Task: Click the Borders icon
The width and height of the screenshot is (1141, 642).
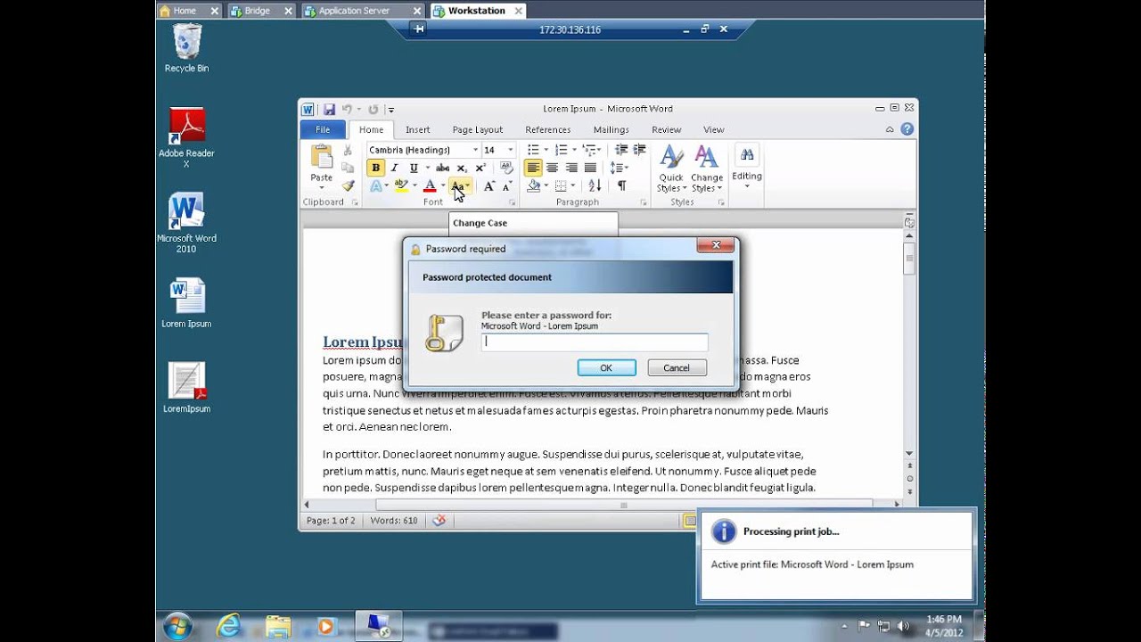Action: click(x=561, y=185)
